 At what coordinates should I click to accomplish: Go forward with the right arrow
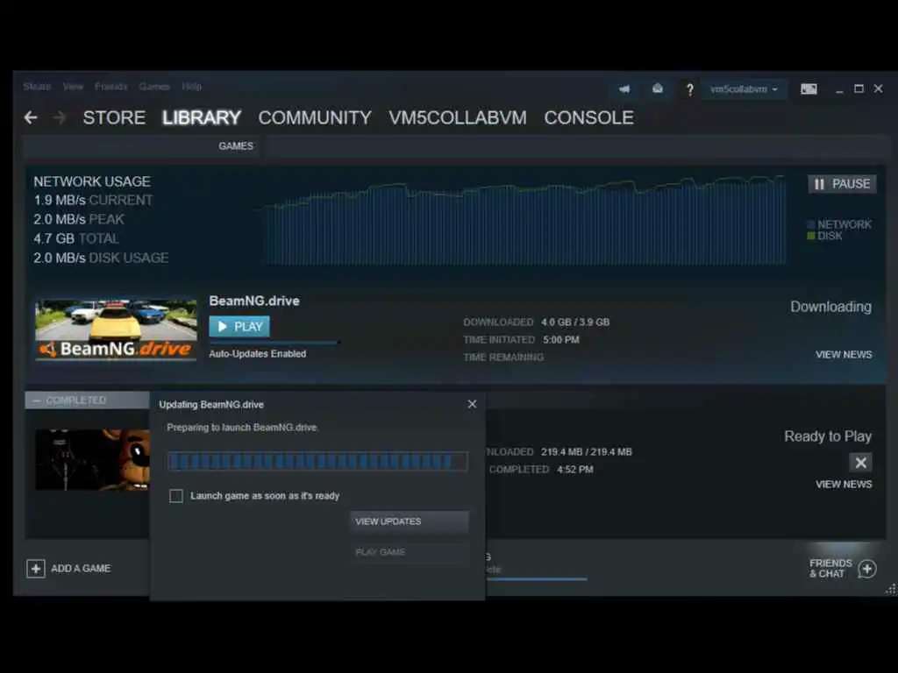59,118
